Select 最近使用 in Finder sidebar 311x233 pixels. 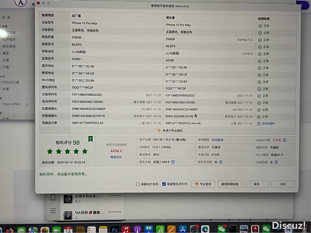click(x=9, y=46)
